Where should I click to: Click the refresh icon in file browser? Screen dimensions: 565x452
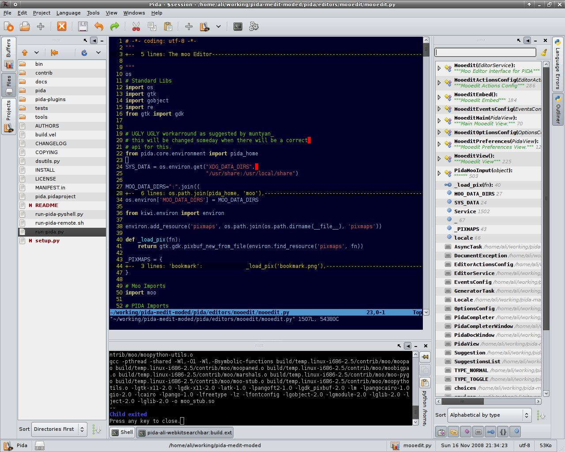pyautogui.click(x=84, y=53)
